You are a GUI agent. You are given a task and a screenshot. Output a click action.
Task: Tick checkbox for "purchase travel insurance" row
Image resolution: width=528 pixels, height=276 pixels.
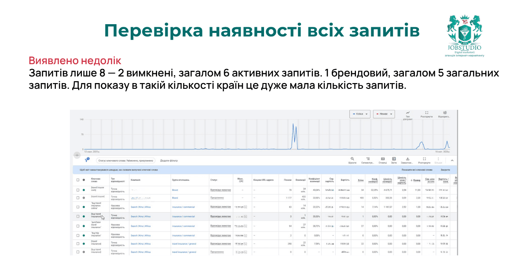coord(78,226)
